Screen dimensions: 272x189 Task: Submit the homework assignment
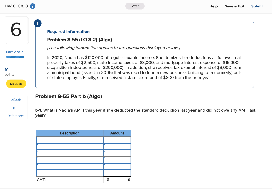pyautogui.click(x=257, y=6)
